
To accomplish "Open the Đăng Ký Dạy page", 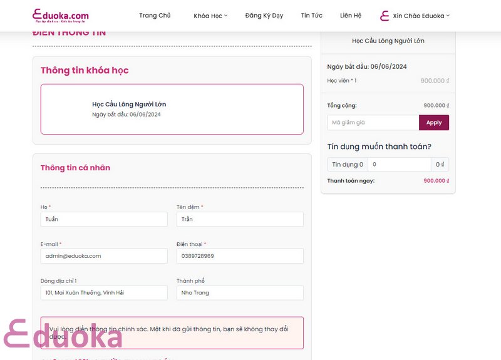I will 264,15.
